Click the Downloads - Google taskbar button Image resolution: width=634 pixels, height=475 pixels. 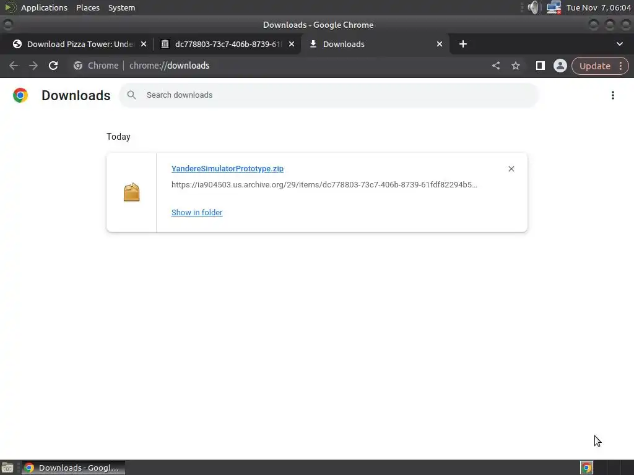click(73, 468)
